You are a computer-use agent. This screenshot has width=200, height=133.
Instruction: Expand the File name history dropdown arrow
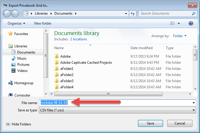(x=194, y=103)
